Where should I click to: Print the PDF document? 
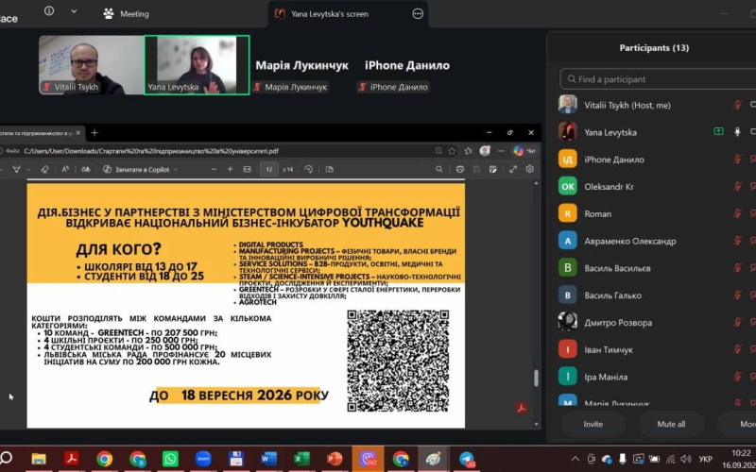pos(460,170)
